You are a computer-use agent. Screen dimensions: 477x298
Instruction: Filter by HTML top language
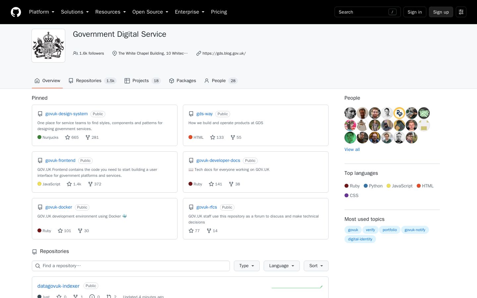pos(425,186)
